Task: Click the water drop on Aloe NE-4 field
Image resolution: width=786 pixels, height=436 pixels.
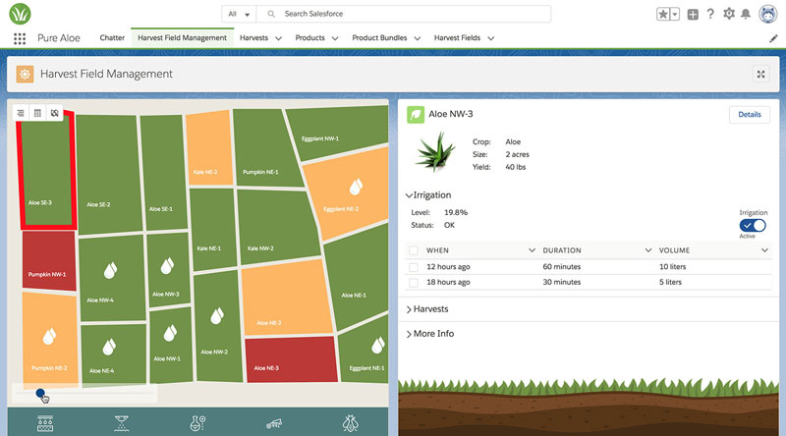Action: point(109,347)
